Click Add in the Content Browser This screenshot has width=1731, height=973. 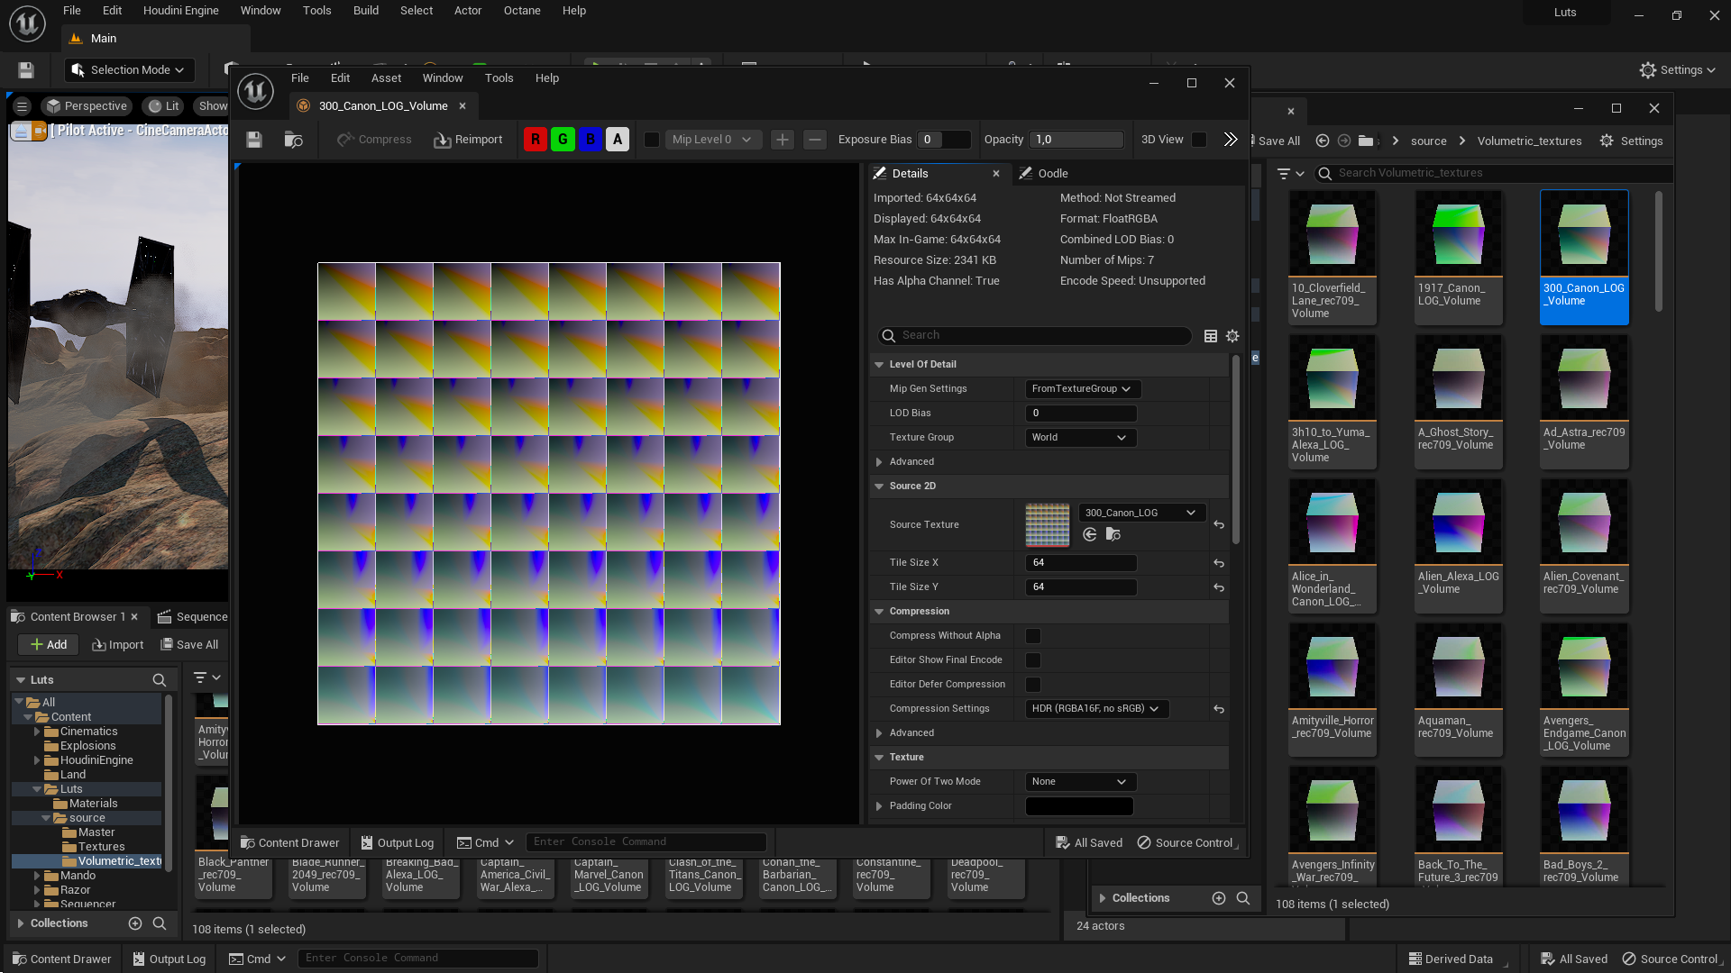(x=49, y=645)
